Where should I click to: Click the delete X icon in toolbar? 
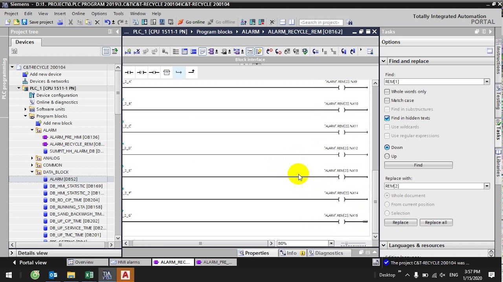coord(97,22)
